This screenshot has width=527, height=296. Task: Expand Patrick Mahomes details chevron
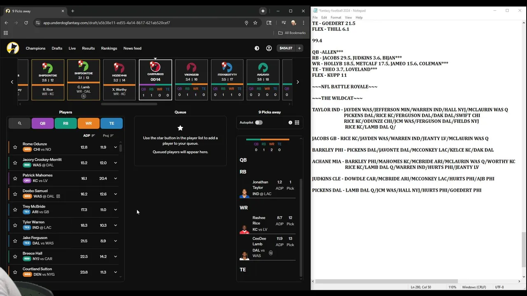point(115,178)
